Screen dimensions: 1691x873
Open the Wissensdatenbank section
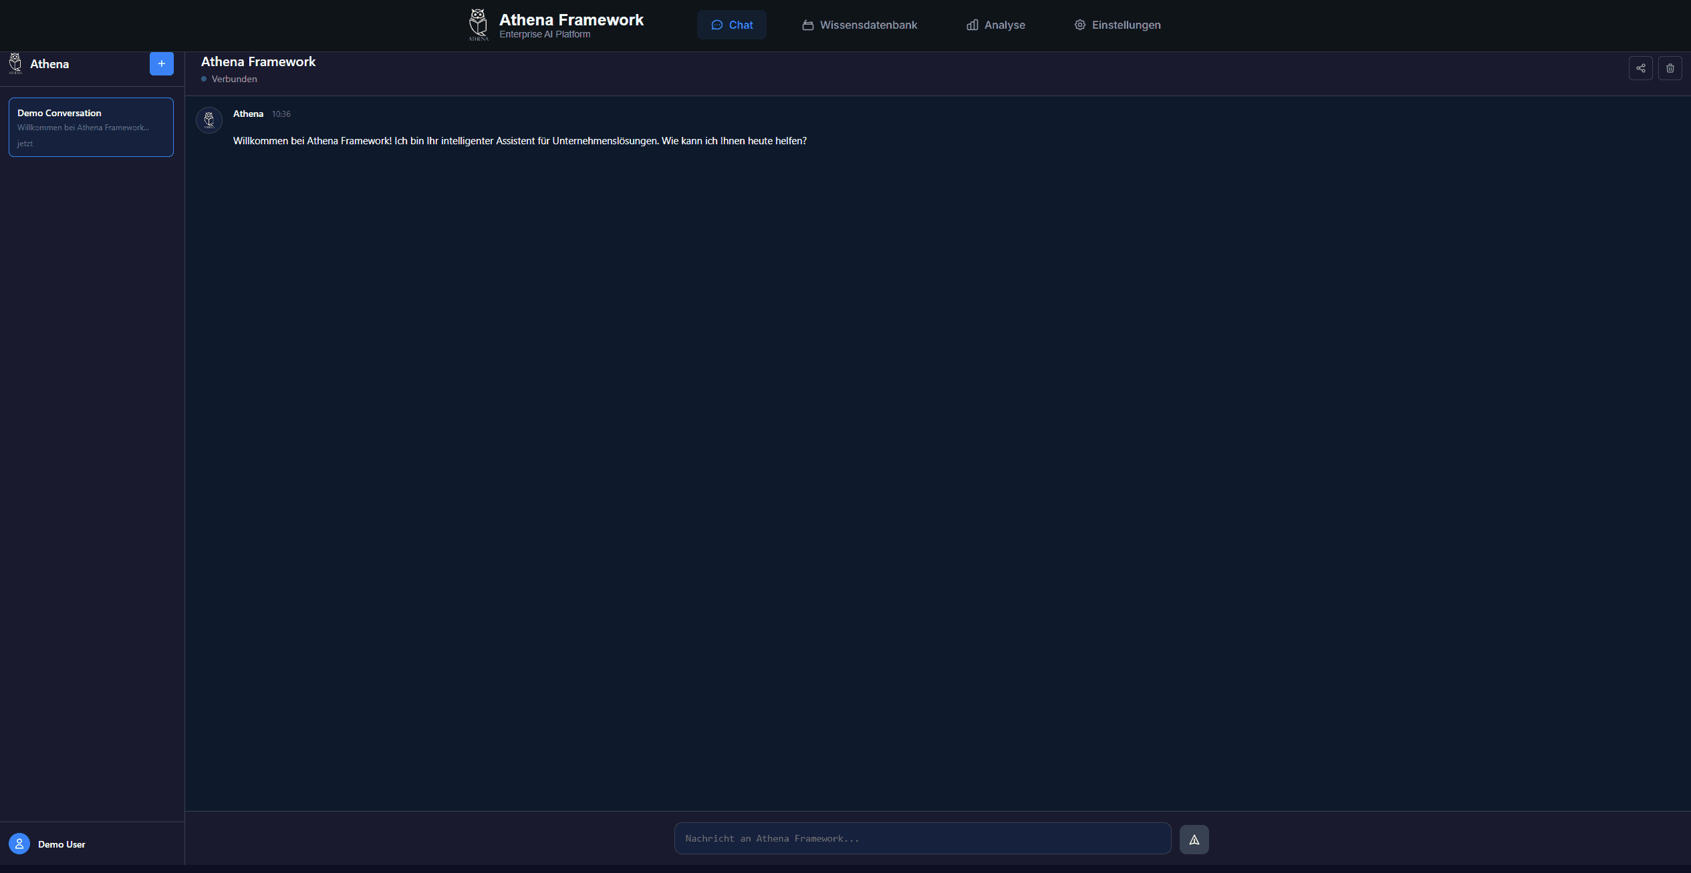(860, 25)
